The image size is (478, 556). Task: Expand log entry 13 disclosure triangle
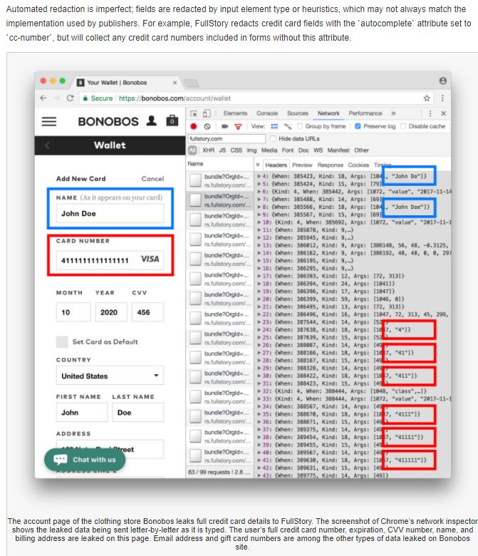pos(259,245)
